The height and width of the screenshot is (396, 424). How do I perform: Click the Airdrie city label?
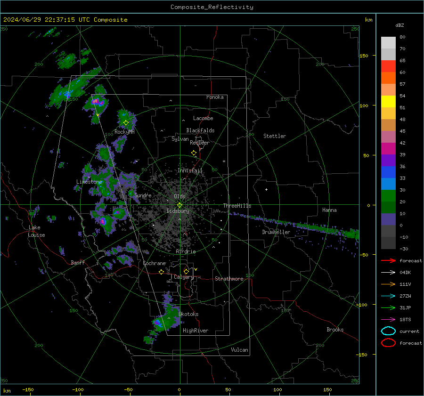point(186,251)
